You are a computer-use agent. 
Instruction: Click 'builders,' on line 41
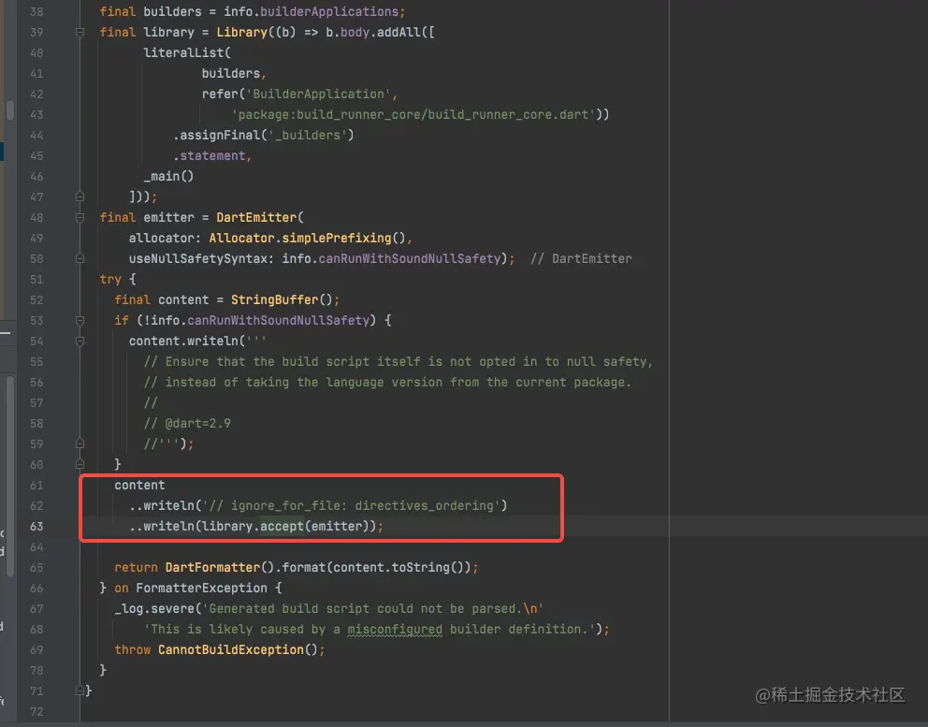click(x=234, y=73)
